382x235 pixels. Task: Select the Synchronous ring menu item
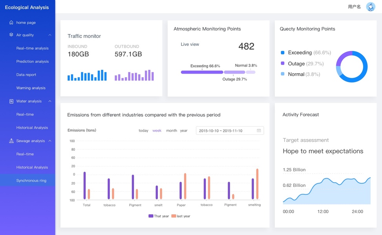tap(31, 181)
